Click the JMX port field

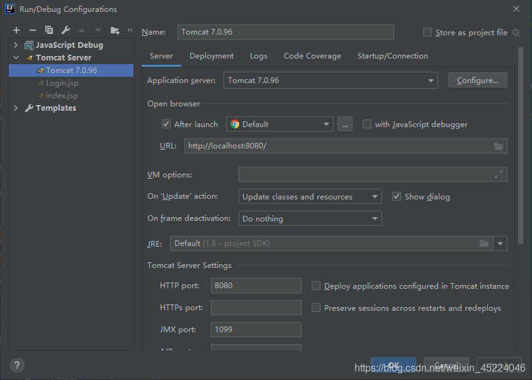[x=256, y=330]
